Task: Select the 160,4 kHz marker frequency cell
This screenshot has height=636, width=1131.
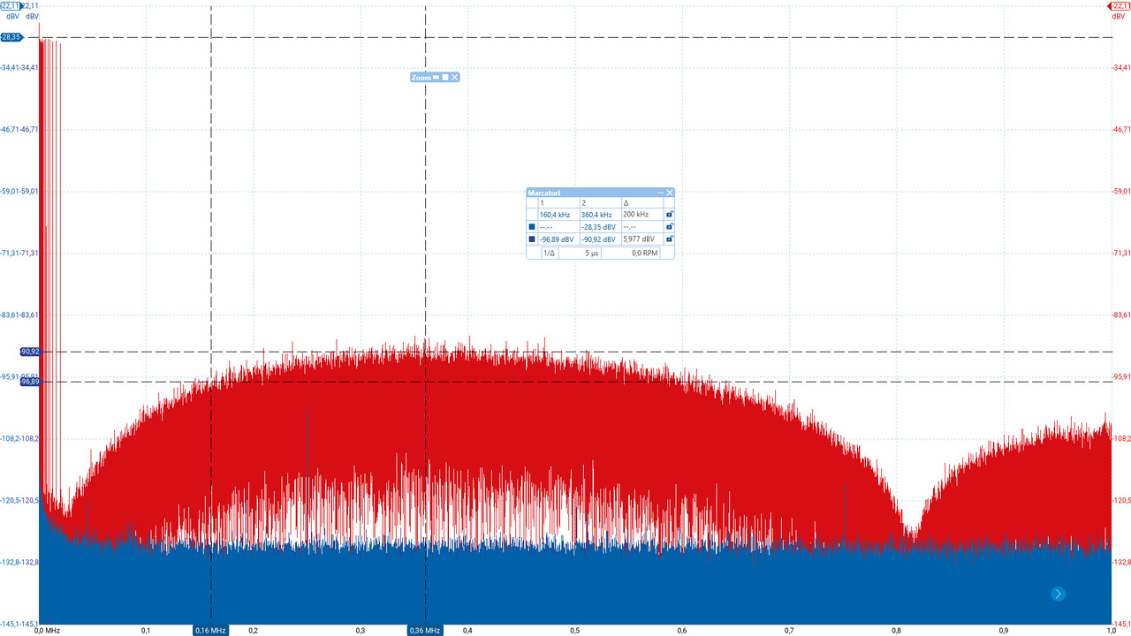Action: [555, 215]
